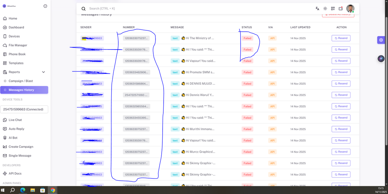Select Campaign / Blast report

[x=21, y=81]
